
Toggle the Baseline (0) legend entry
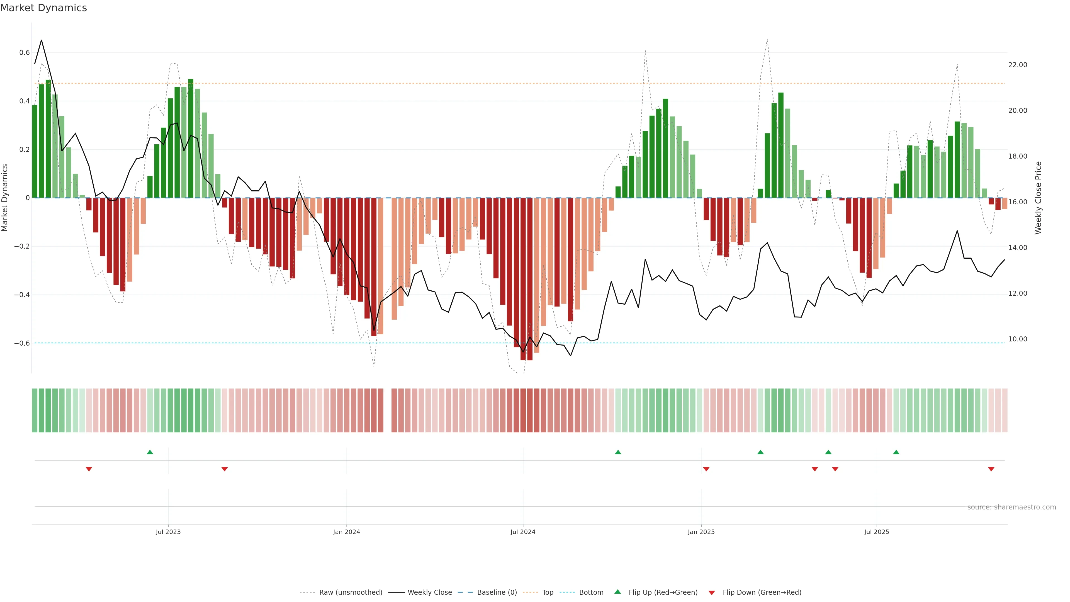pos(497,592)
